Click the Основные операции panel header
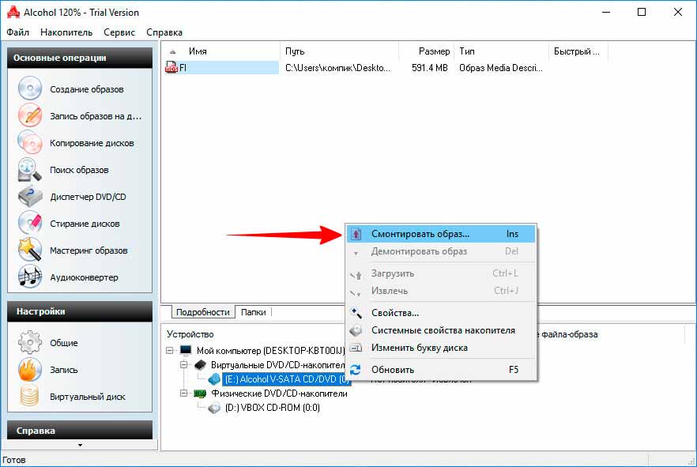 pyautogui.click(x=80, y=58)
